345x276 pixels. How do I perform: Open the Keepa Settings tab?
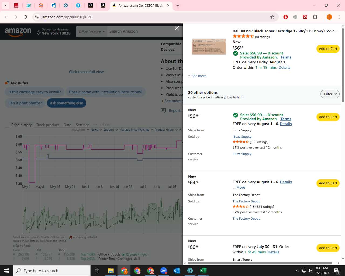tap(82, 125)
